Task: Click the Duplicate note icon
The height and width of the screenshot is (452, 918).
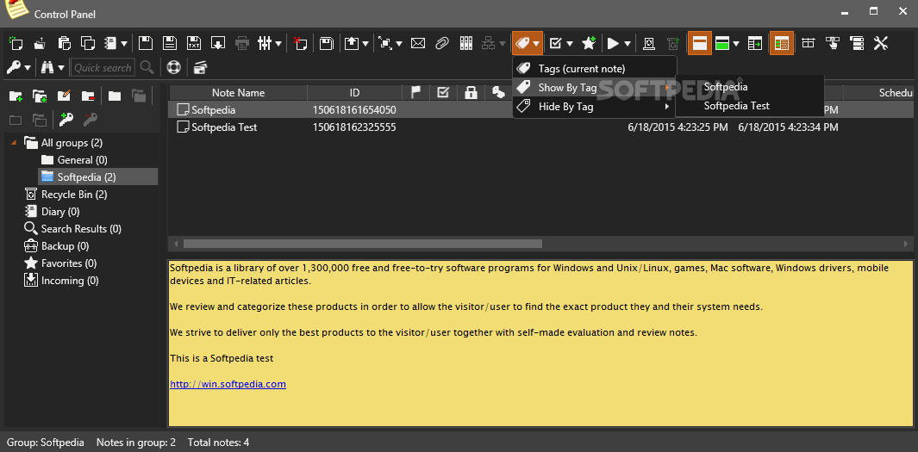Action: [88, 43]
